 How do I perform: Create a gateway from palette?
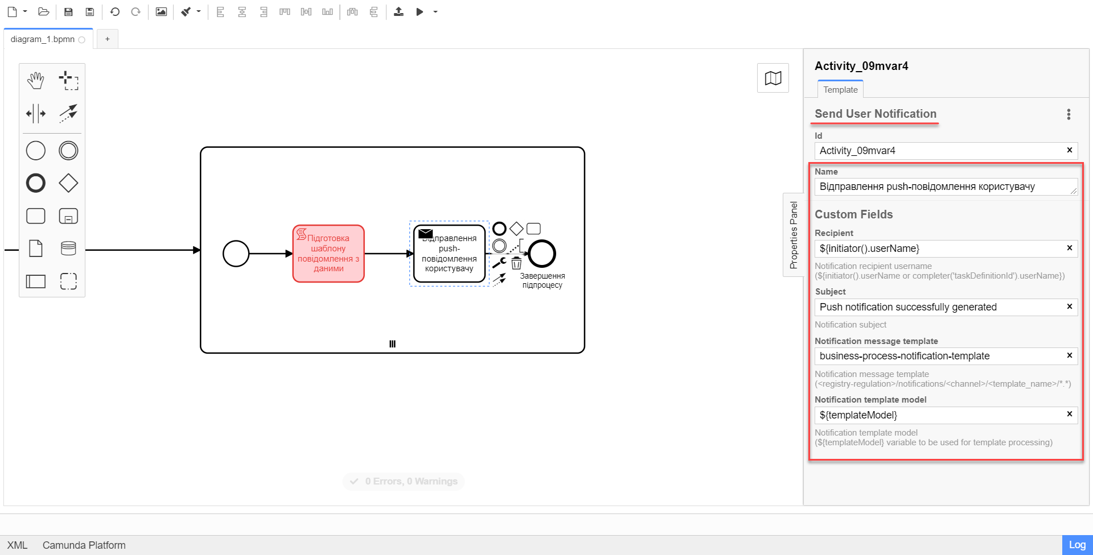(x=68, y=183)
